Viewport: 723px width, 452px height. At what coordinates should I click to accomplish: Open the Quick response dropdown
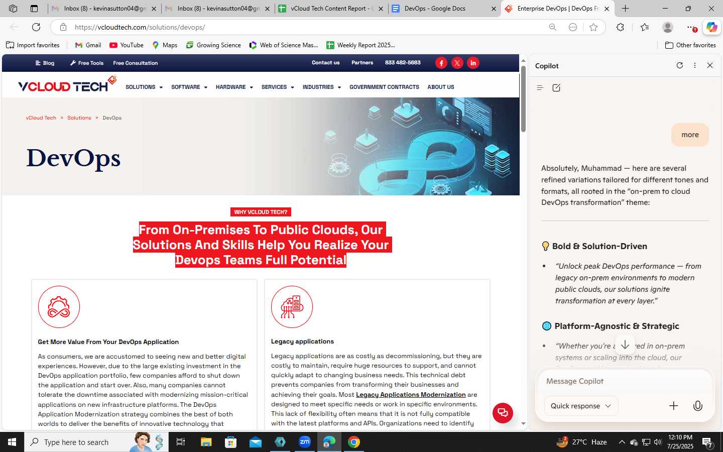[581, 406]
